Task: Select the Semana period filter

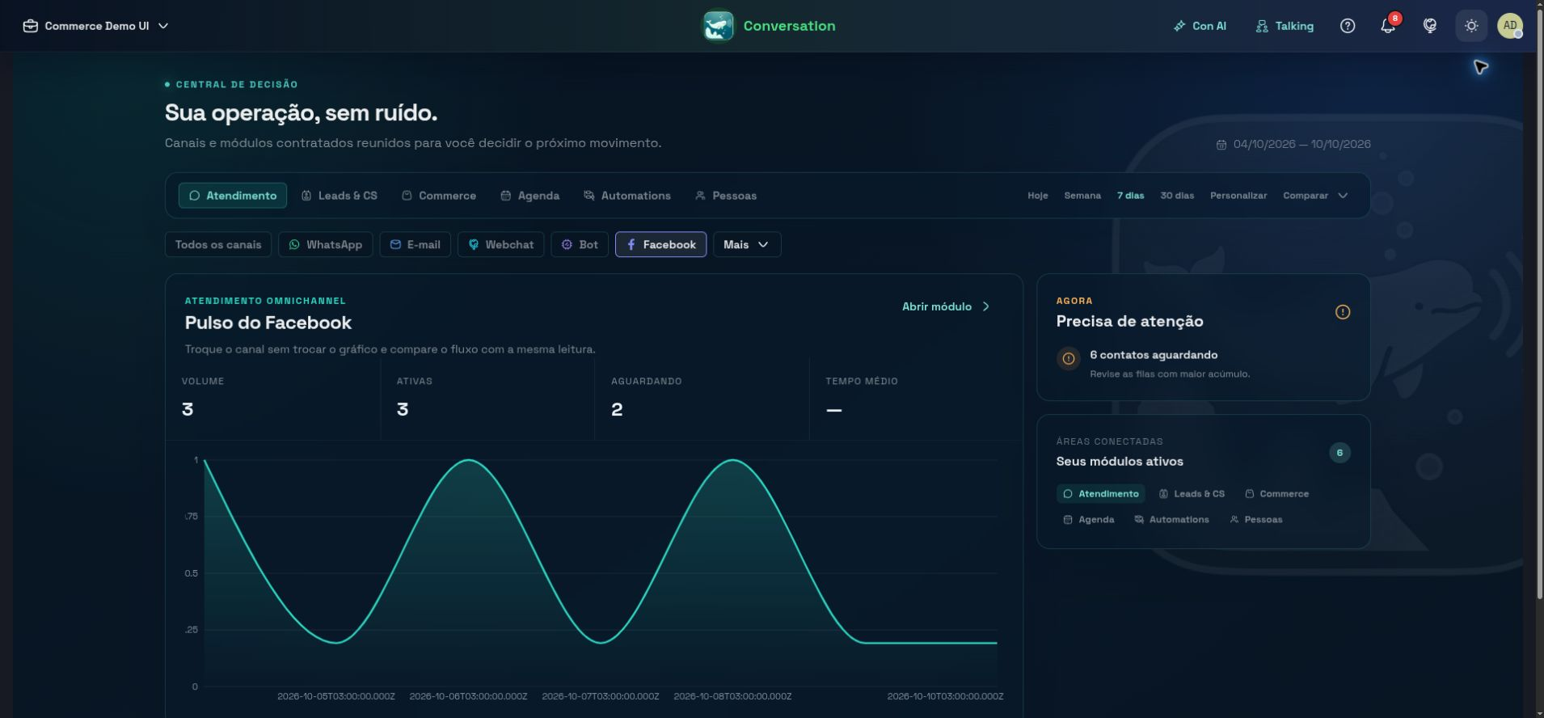Action: 1082,196
